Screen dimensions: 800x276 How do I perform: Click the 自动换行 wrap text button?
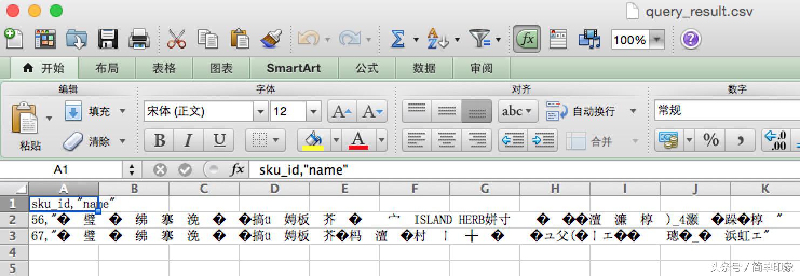tap(580, 112)
